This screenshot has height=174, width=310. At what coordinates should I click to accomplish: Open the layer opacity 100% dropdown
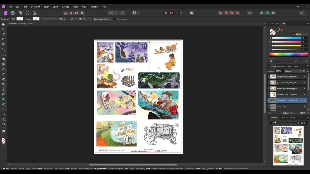280,71
